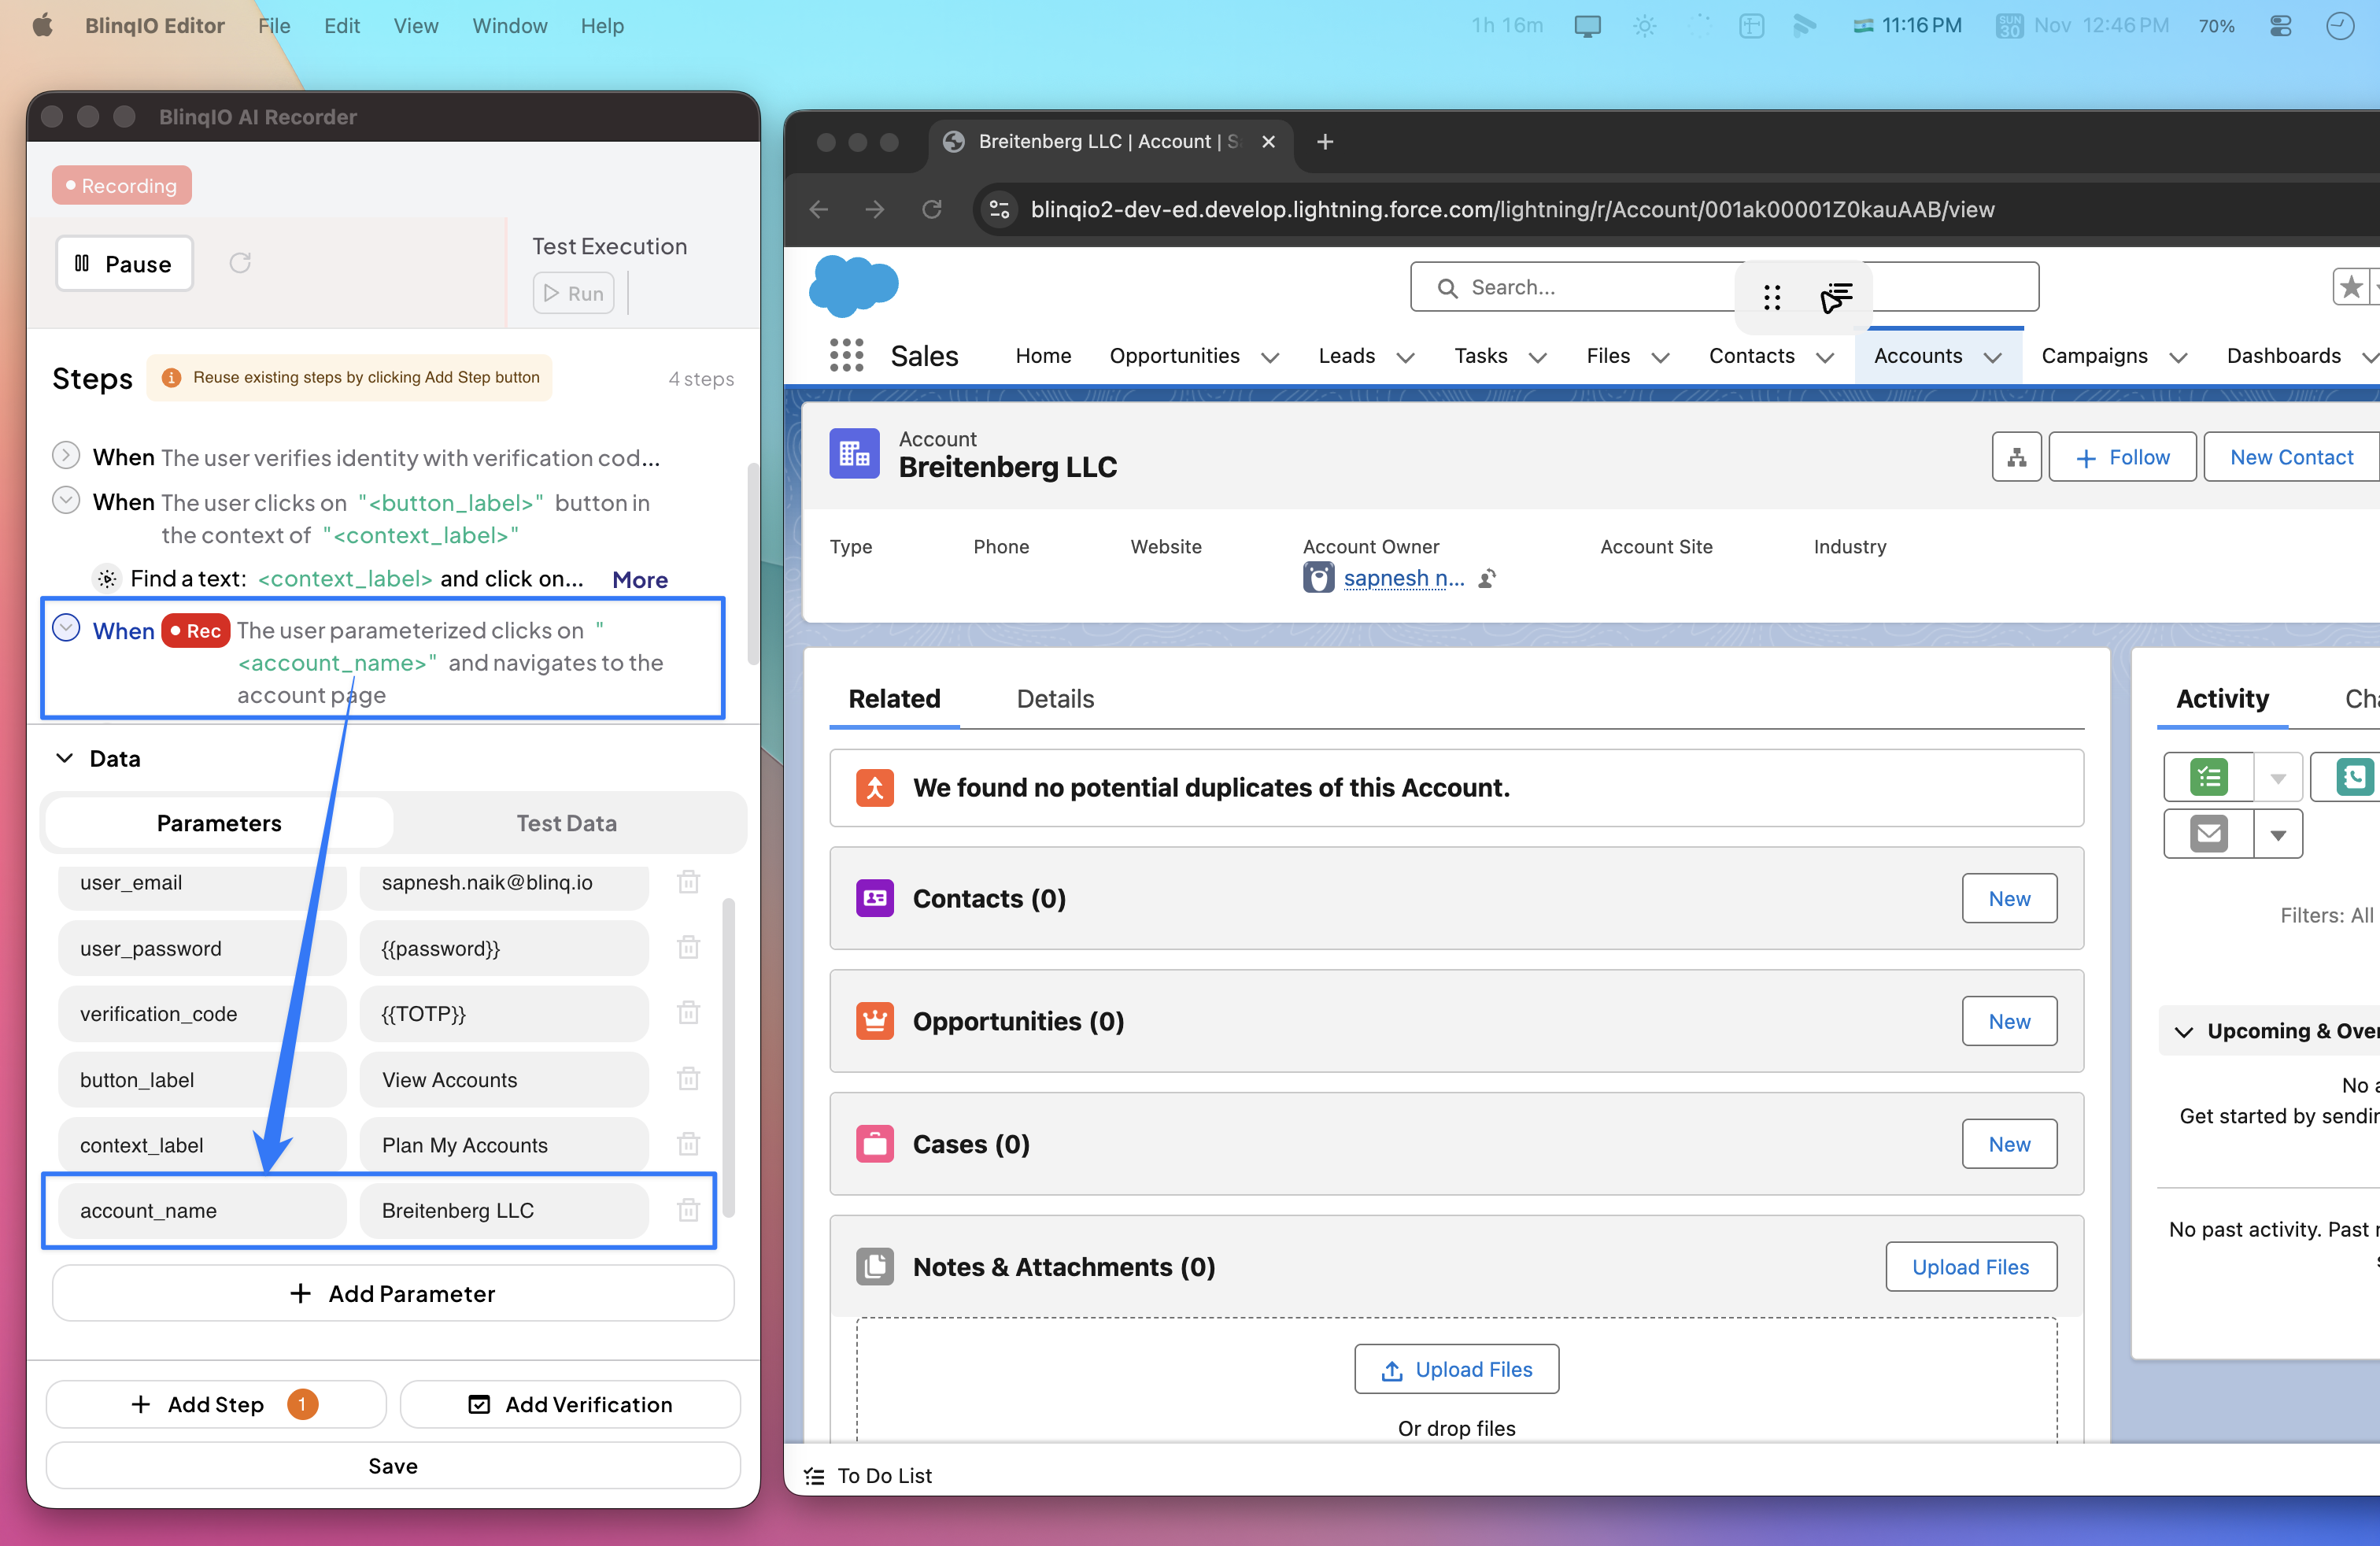Click the trash icon for user_email
Viewport: 2380px width, 1546px height.
[x=688, y=882]
